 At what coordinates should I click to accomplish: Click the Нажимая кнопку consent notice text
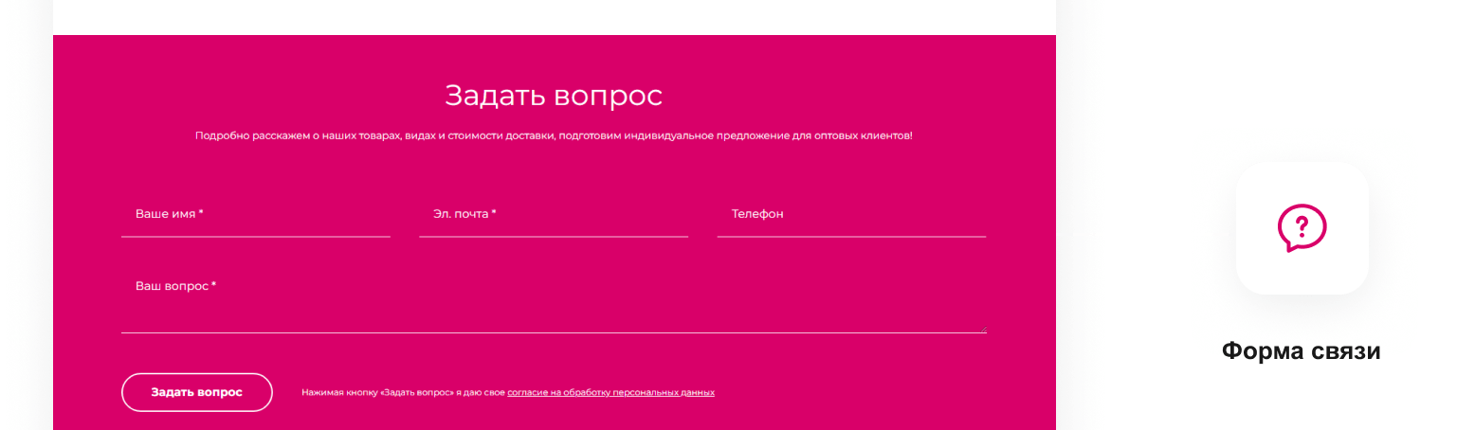coord(403,392)
